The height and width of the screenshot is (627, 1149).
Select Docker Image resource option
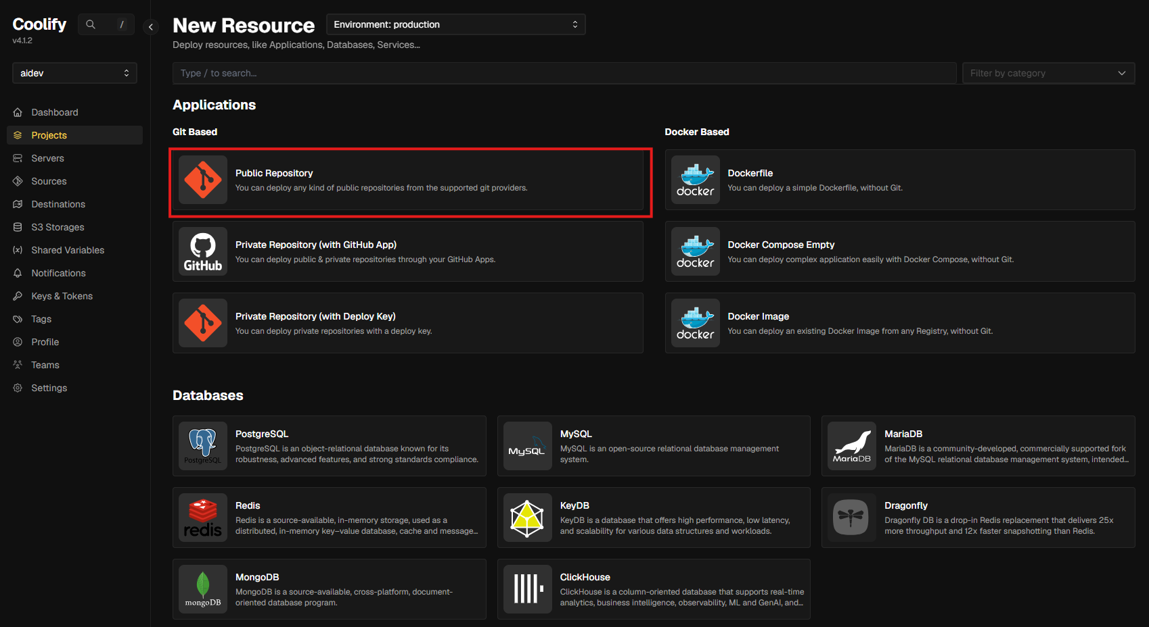coord(900,323)
